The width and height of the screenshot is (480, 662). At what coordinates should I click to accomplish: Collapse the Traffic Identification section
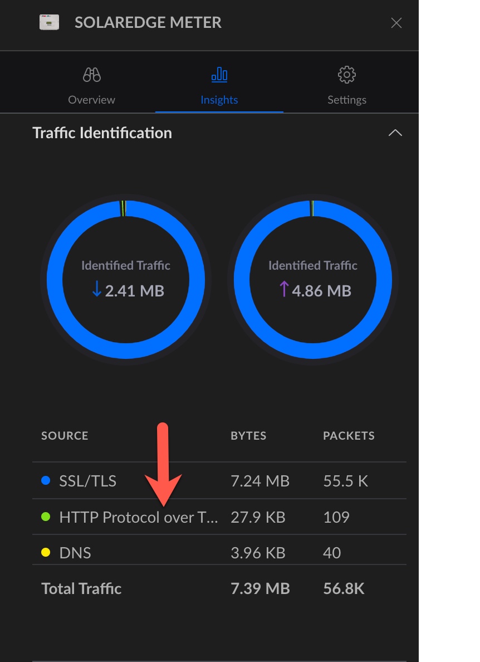(x=395, y=133)
